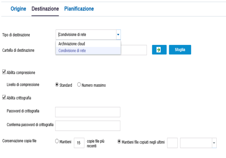Click the copies count field showing 15
Viewport: 226px width, 158px height.
(79, 143)
